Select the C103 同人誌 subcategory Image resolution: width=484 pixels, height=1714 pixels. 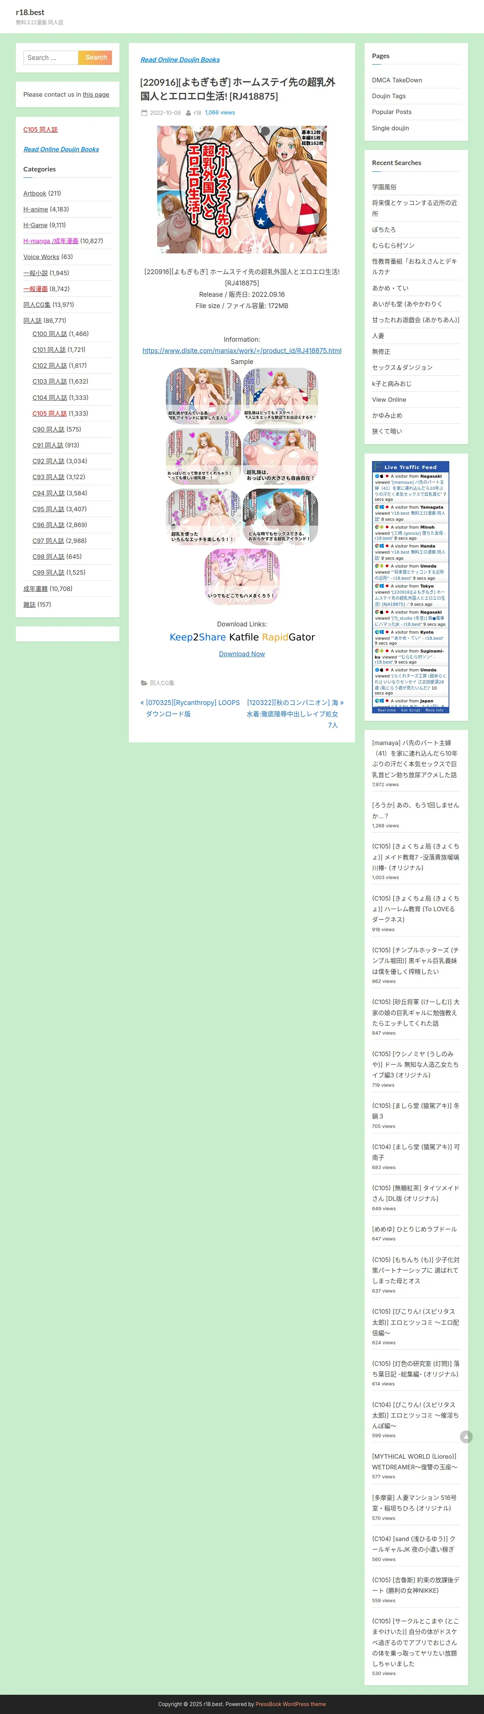click(50, 381)
